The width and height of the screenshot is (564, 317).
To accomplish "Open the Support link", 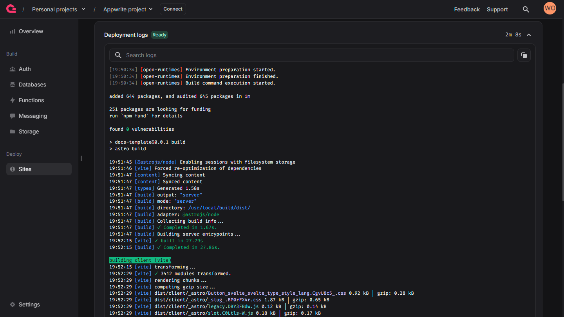I will point(497,9).
